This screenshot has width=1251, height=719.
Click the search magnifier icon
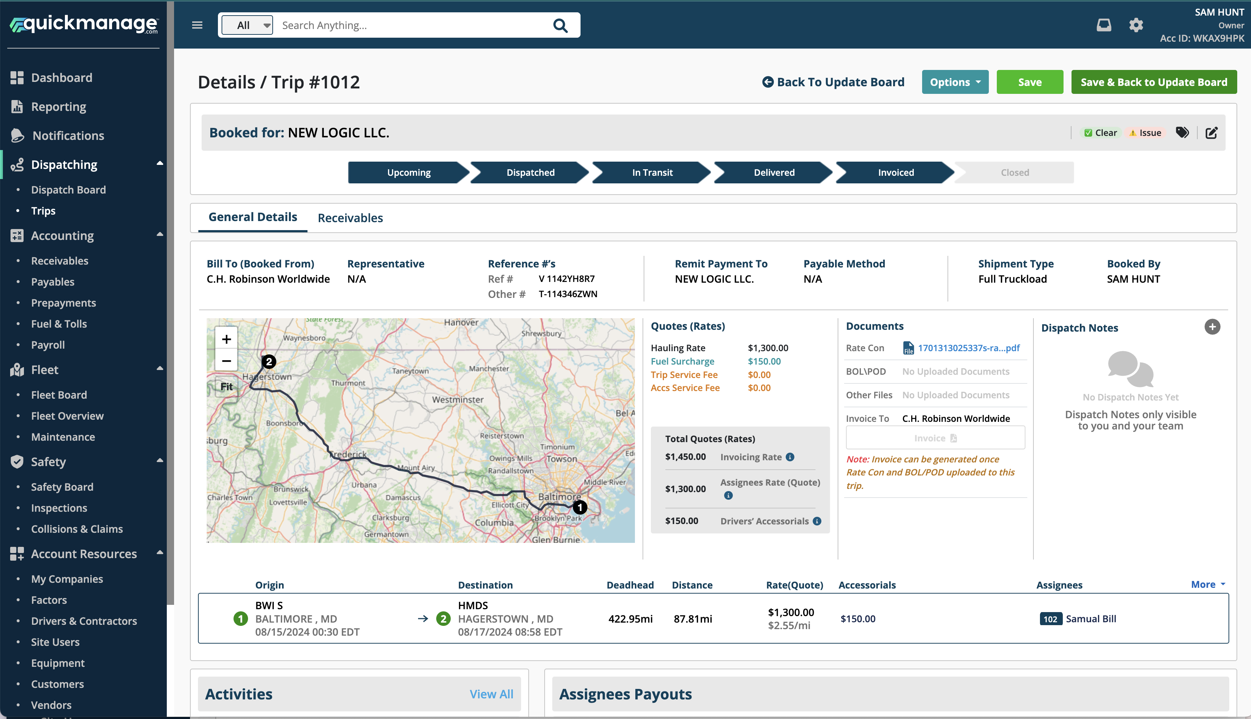click(560, 25)
